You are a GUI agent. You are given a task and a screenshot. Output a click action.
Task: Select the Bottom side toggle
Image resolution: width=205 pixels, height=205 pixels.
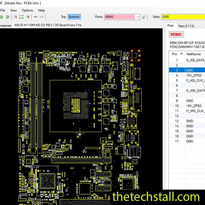pyautogui.click(x=74, y=17)
